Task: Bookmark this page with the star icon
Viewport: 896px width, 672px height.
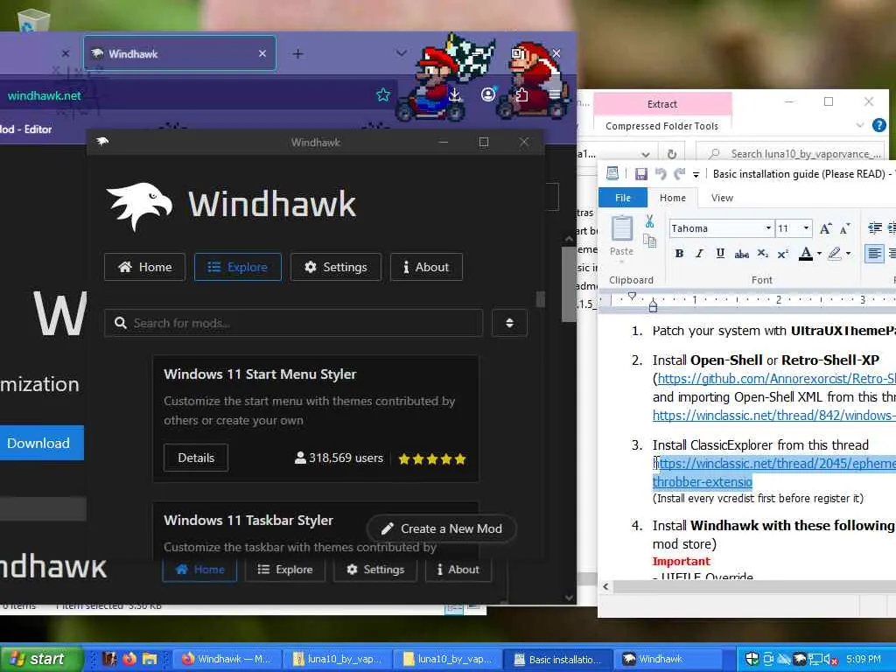Action: click(x=383, y=94)
